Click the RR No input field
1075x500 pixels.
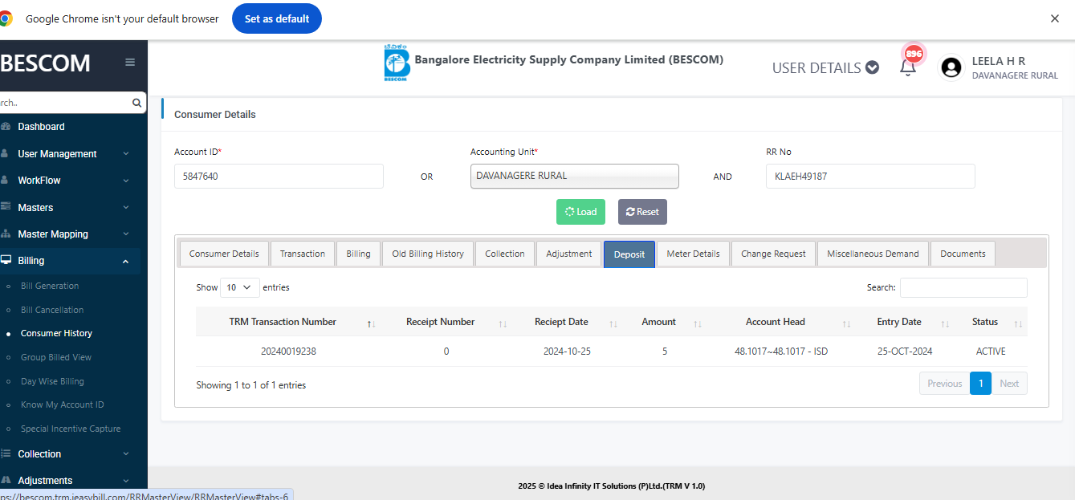pos(870,177)
